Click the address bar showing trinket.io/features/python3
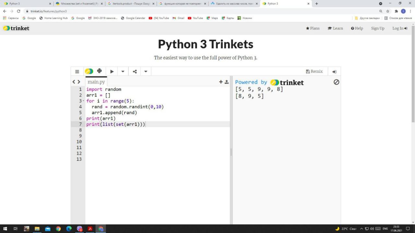The width and height of the screenshot is (415, 233). [201, 11]
